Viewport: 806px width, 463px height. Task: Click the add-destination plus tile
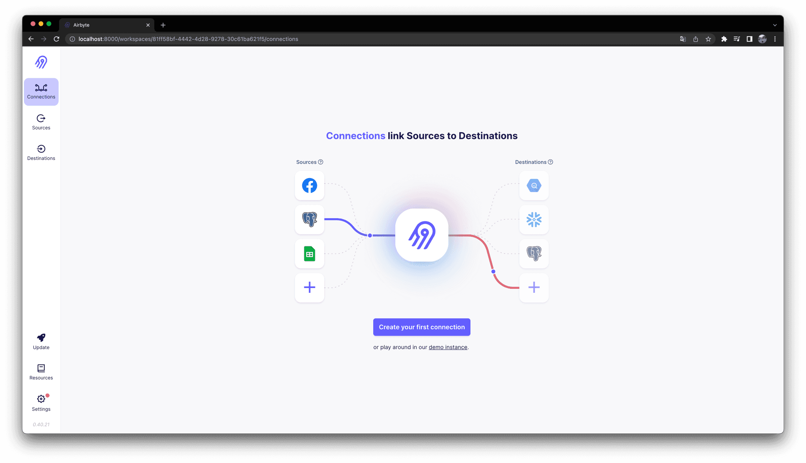click(534, 288)
